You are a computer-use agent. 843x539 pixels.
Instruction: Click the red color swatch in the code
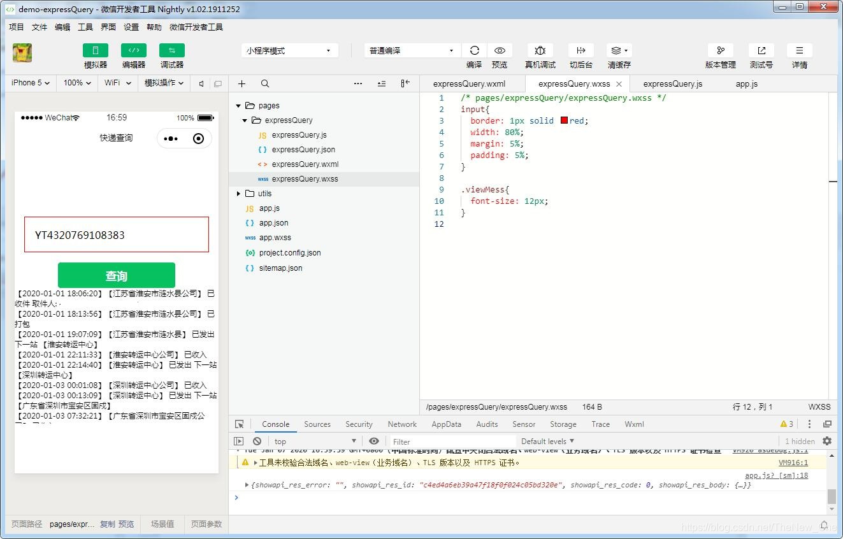564,120
